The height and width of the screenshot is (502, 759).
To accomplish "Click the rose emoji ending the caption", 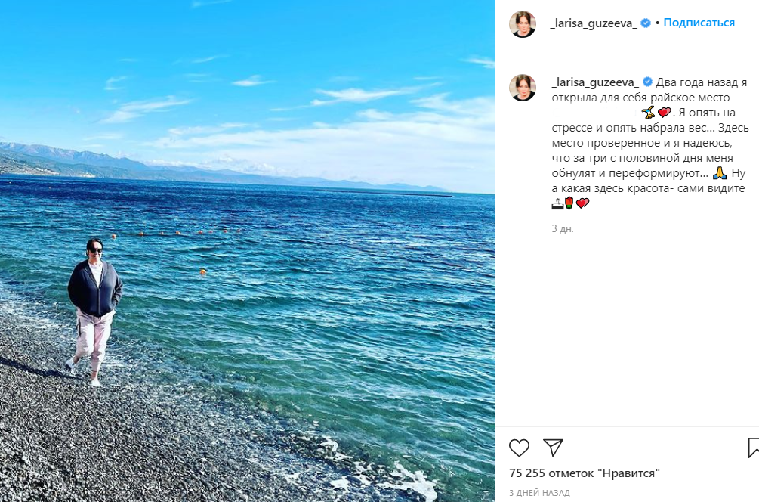I will tap(569, 203).
